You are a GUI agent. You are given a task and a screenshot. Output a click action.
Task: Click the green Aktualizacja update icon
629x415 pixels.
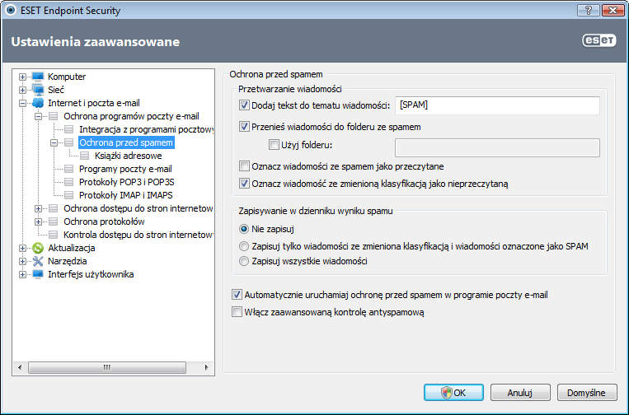(x=38, y=248)
